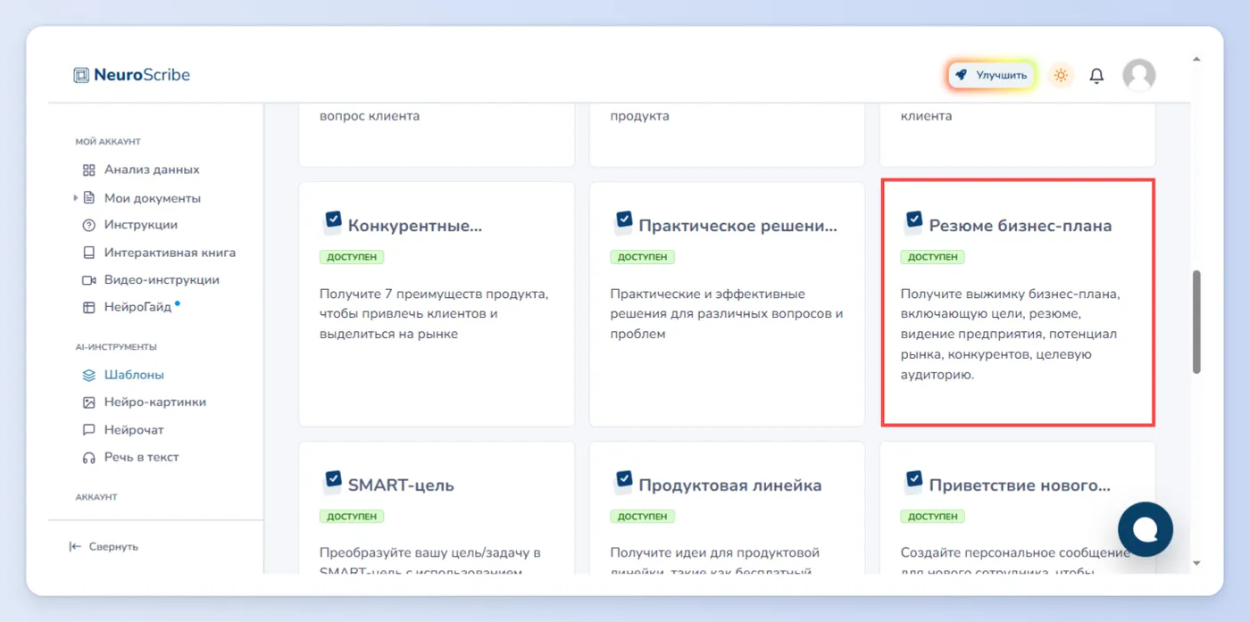
Task: Click the NeuroScribe logo icon
Action: click(81, 75)
